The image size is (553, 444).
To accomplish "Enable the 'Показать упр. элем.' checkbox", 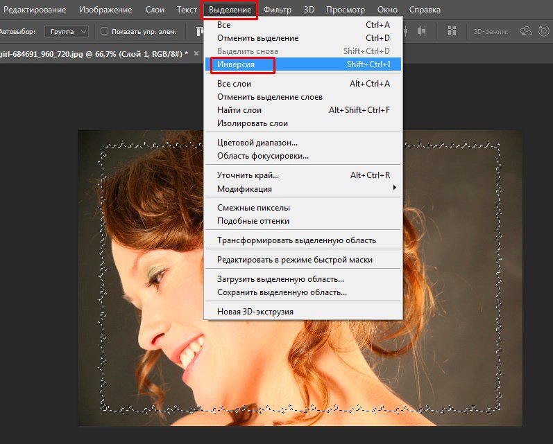I will (x=104, y=31).
